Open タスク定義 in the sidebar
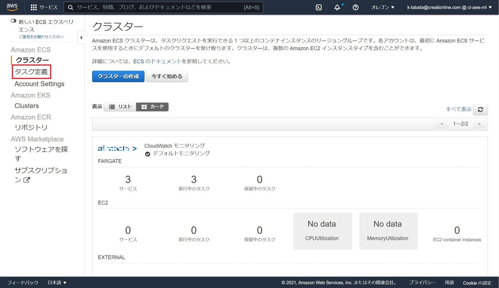The image size is (499, 288). 31,72
